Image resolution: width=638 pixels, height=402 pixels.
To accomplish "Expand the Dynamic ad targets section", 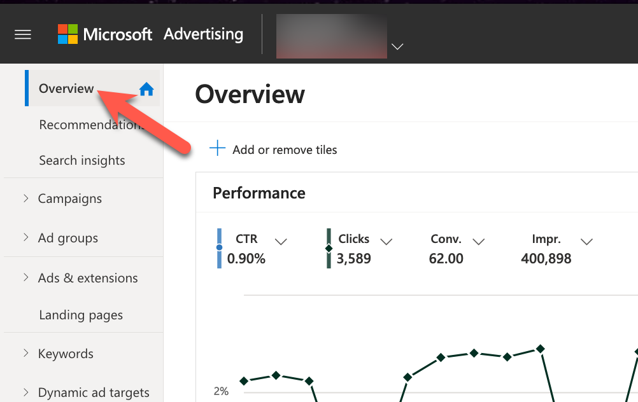I will [x=24, y=392].
